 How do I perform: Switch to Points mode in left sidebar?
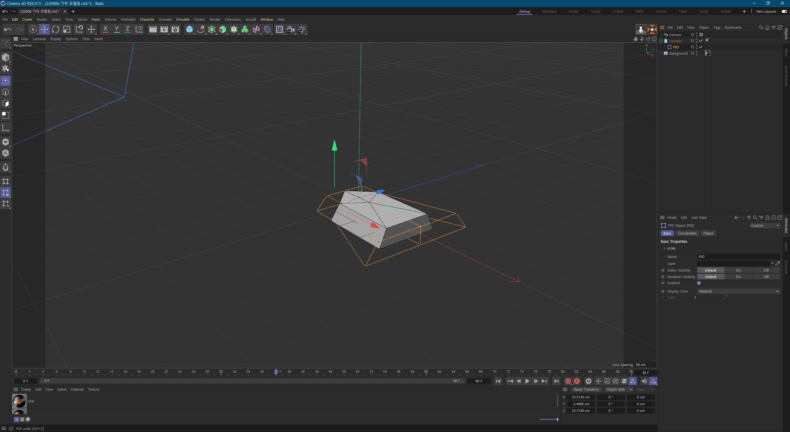pos(6,81)
